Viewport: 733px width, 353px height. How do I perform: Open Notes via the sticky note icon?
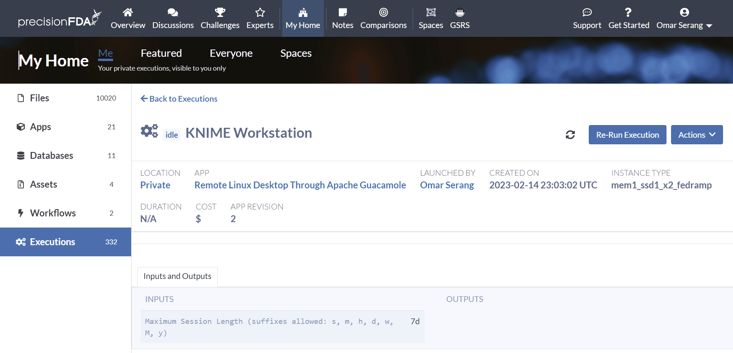coord(342,13)
